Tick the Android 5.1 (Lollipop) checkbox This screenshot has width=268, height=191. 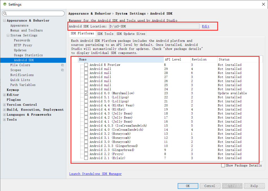tap(86, 97)
